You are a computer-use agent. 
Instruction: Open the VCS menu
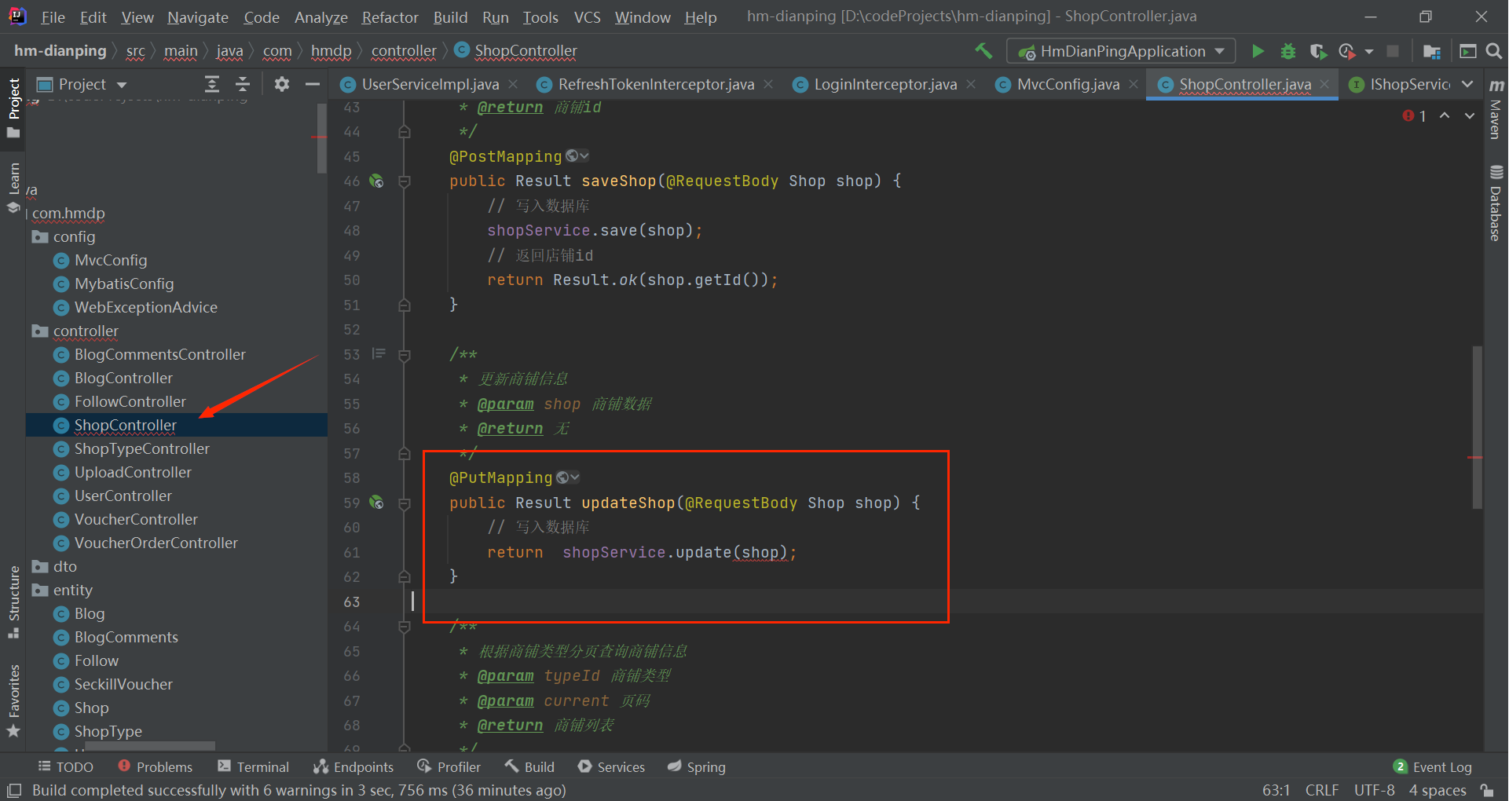[x=587, y=16]
